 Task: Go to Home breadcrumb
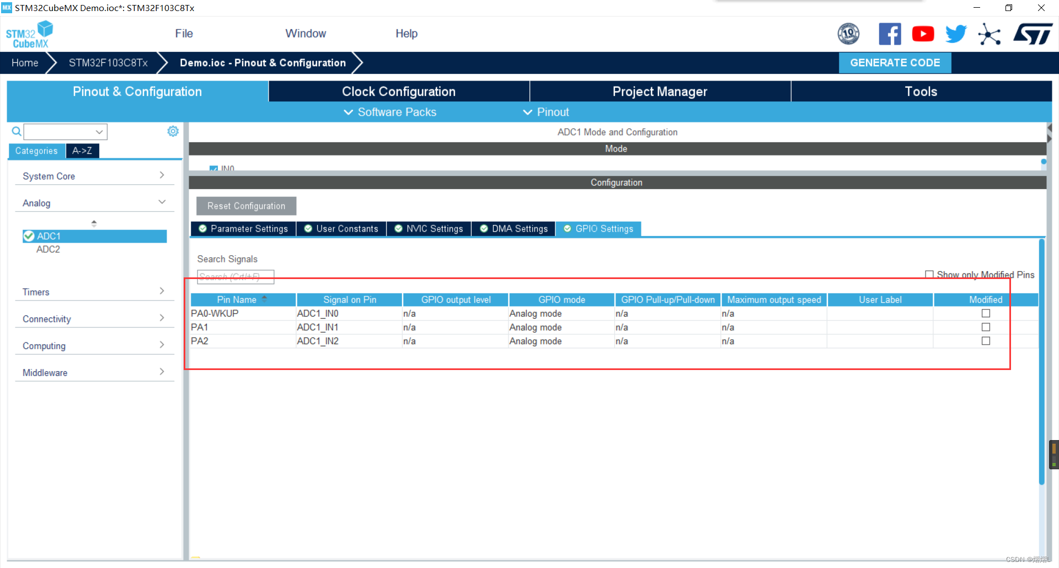25,63
